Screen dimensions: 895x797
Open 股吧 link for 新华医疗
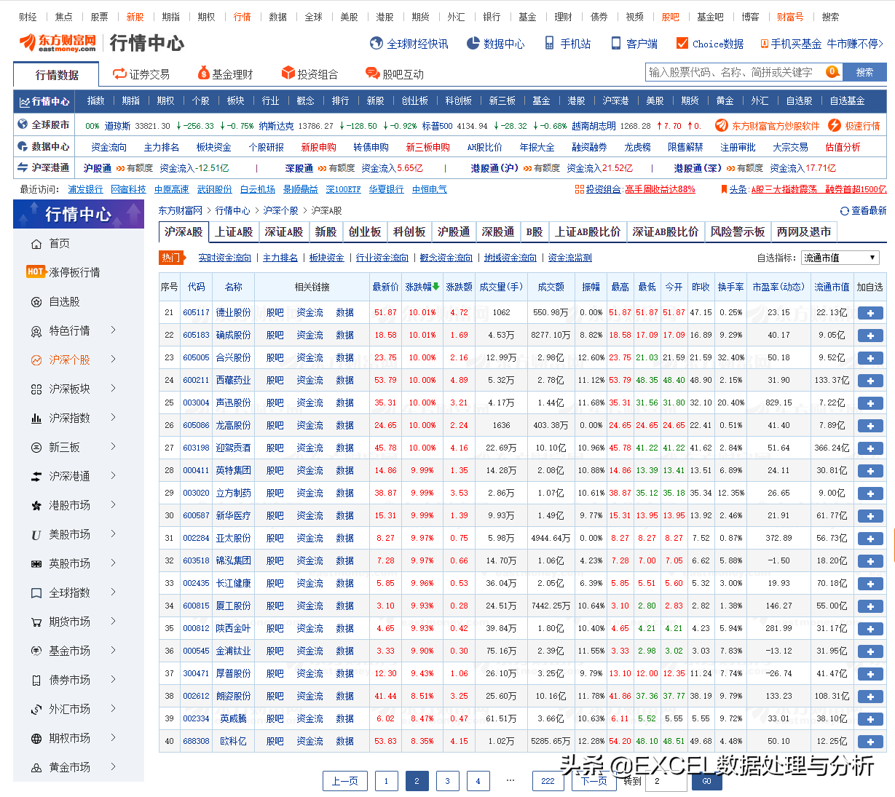275,516
